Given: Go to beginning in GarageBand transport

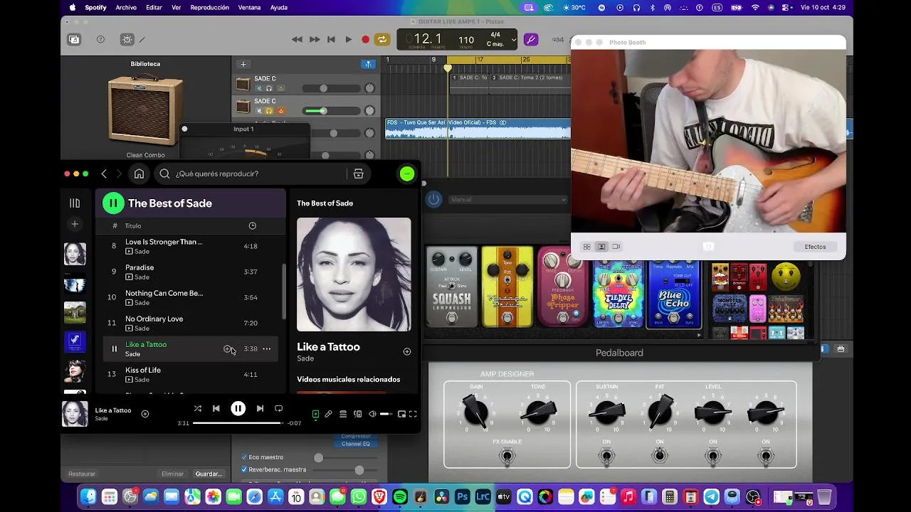Looking at the screenshot, I should 331,40.
